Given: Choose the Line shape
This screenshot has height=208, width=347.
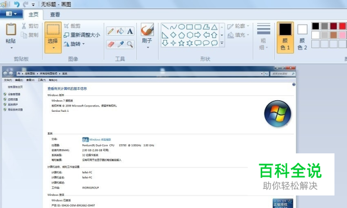Looking at the screenshot, I should pyautogui.click(x=165, y=27).
